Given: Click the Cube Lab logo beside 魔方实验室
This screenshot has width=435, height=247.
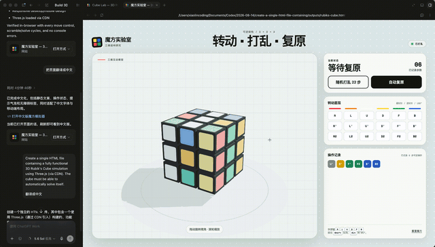Looking at the screenshot, I should [97, 42].
